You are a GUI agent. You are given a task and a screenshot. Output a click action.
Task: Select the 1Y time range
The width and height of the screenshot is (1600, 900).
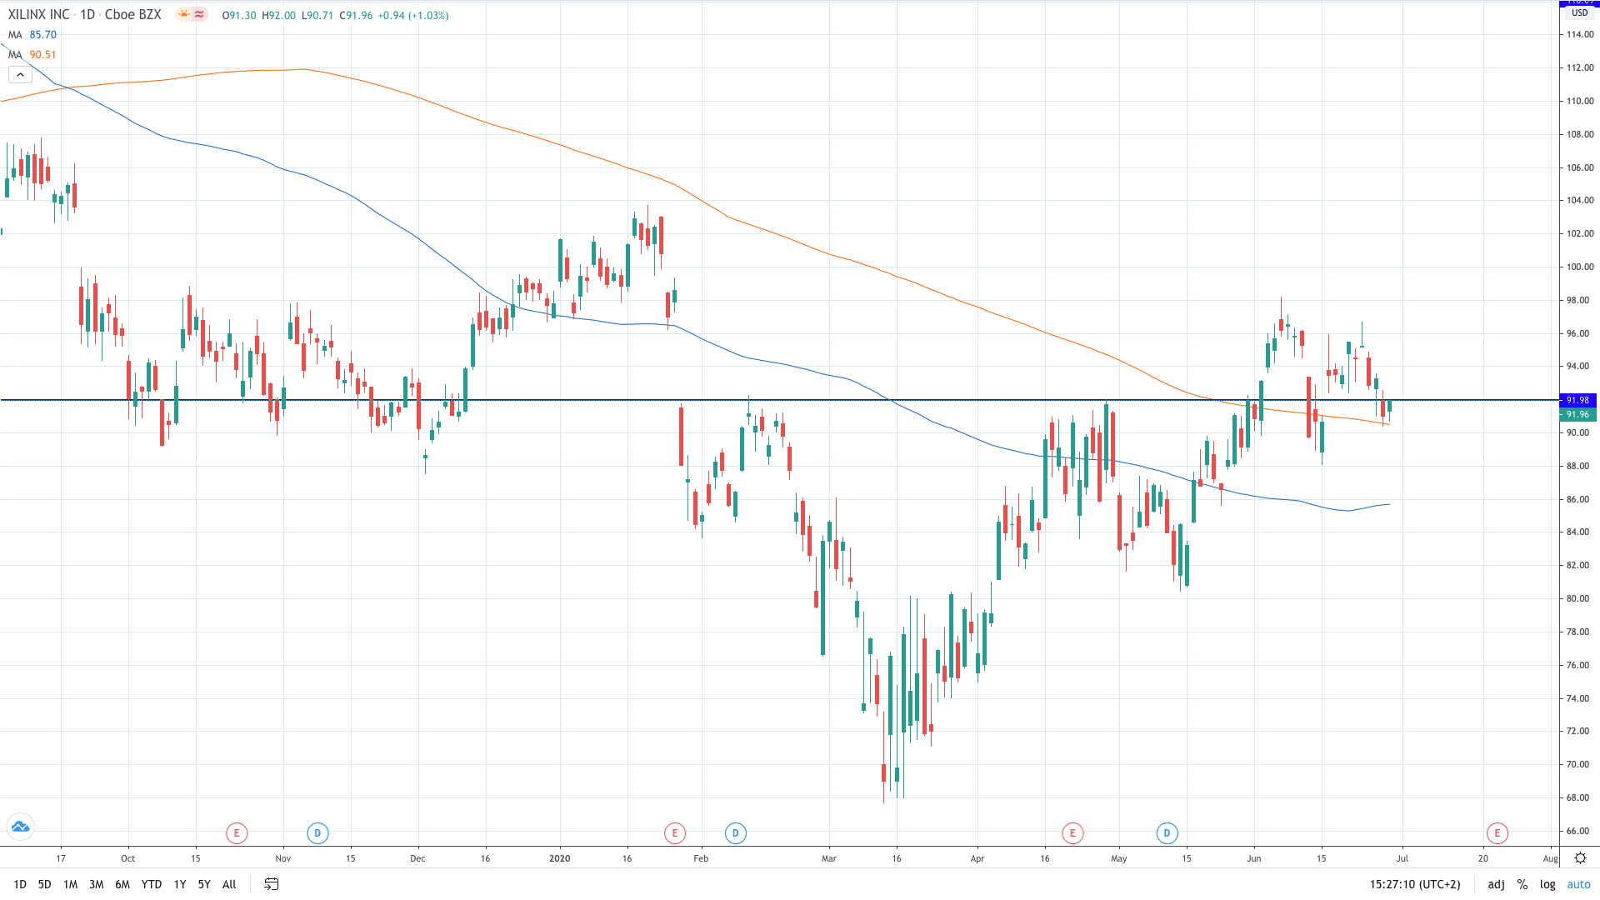click(180, 884)
